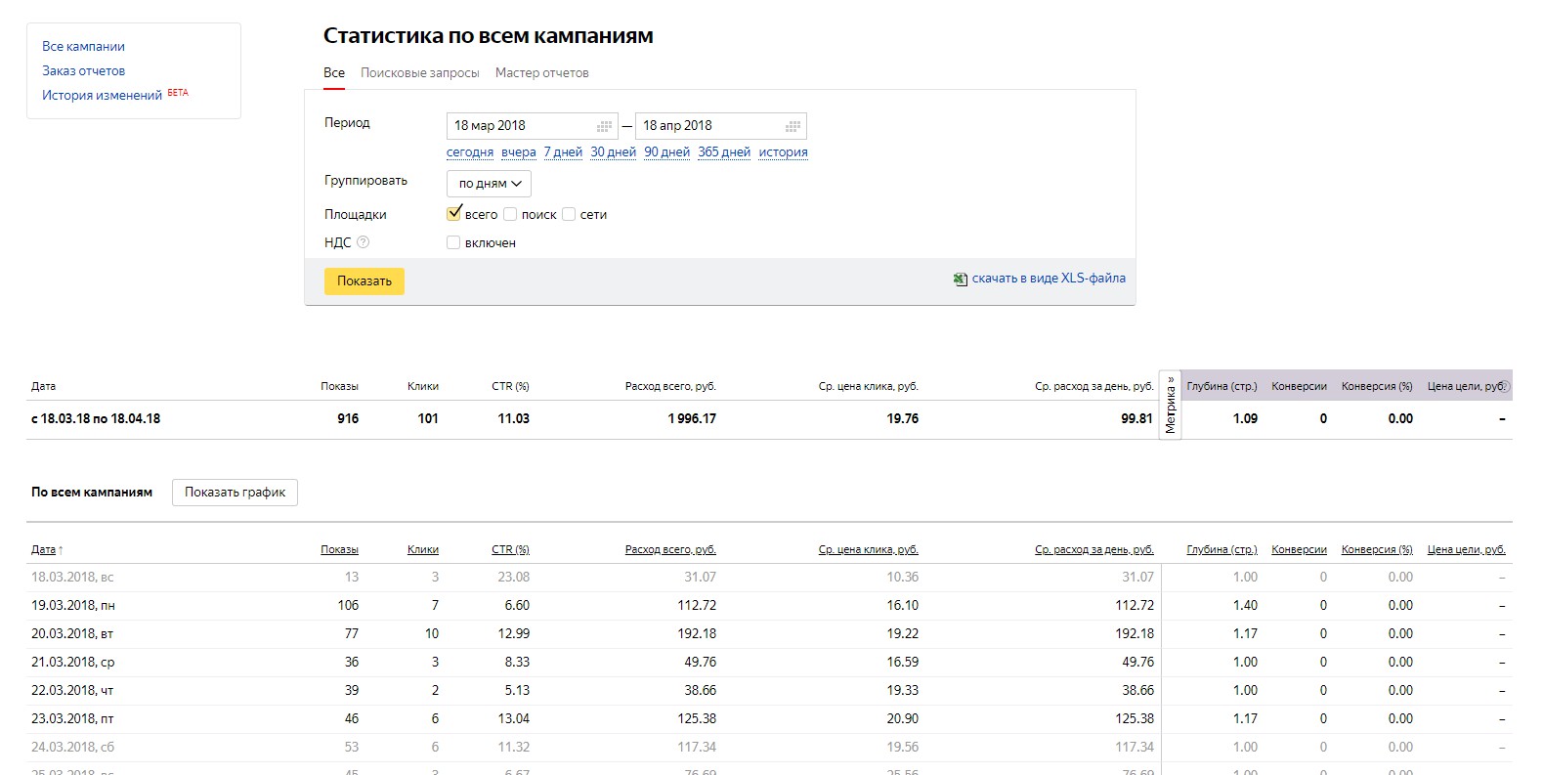Sort the table by Клики column
This screenshot has height=775, width=1543.
tap(423, 550)
